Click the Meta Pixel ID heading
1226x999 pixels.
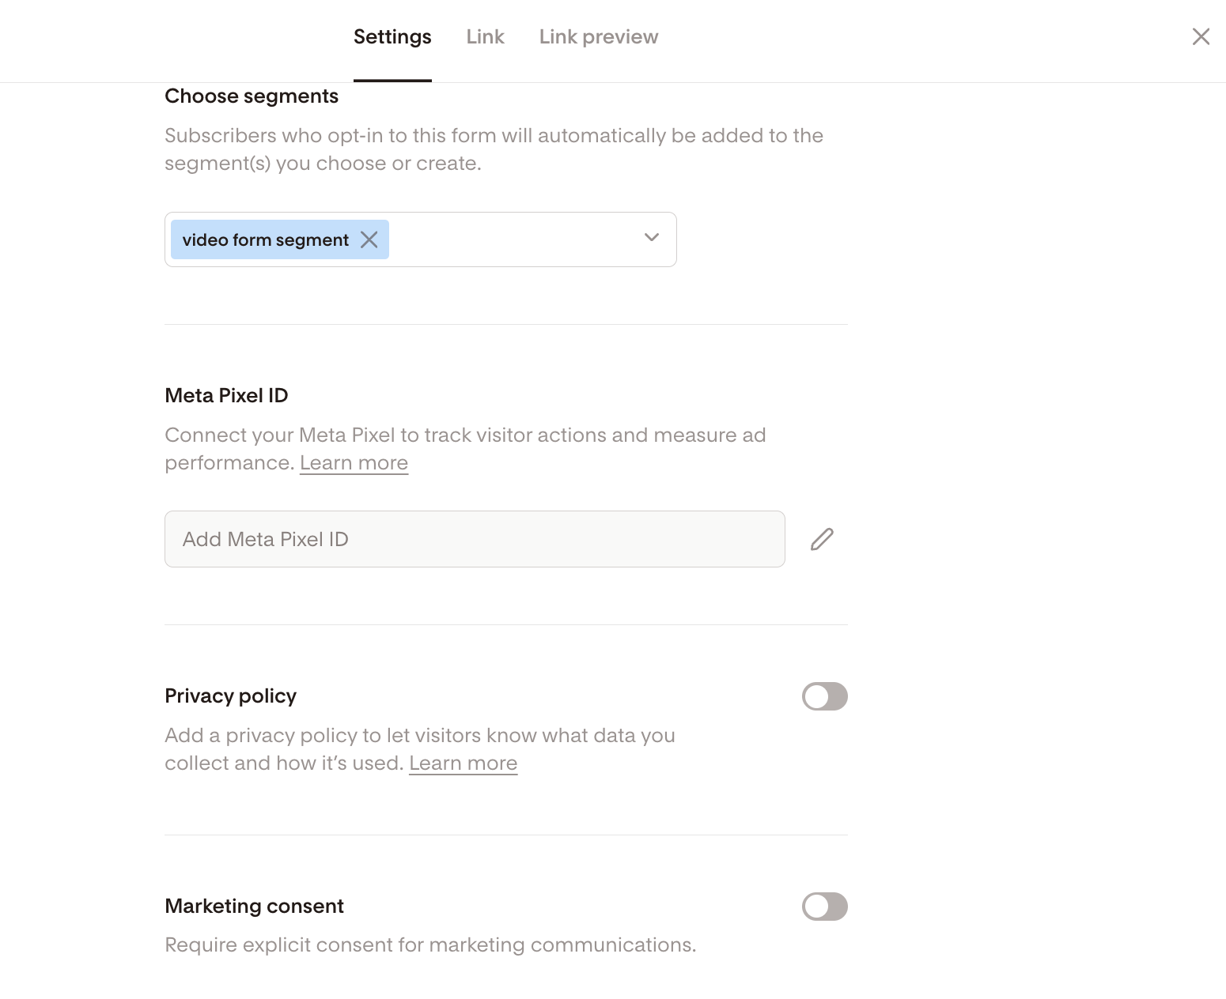[x=226, y=396]
